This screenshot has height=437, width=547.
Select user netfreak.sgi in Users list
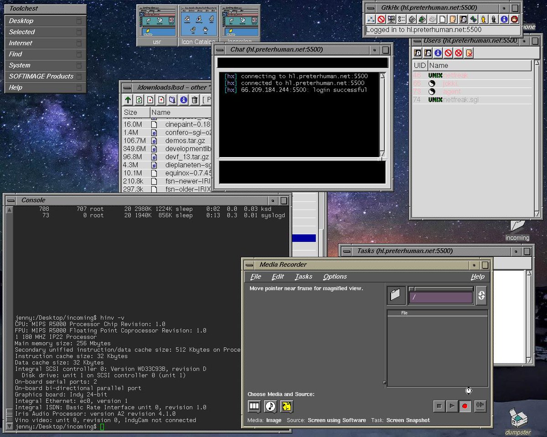point(460,100)
